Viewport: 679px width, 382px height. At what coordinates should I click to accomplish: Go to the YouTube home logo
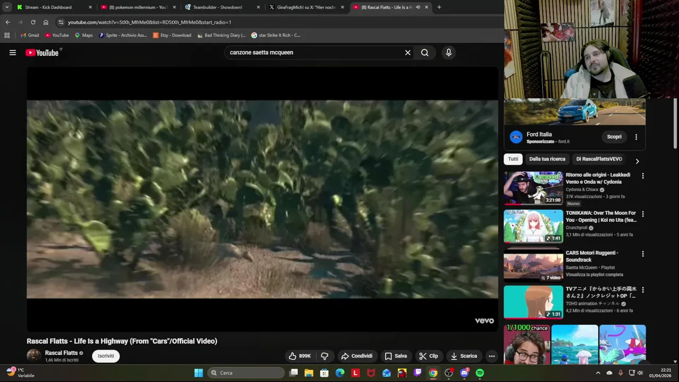(x=42, y=53)
